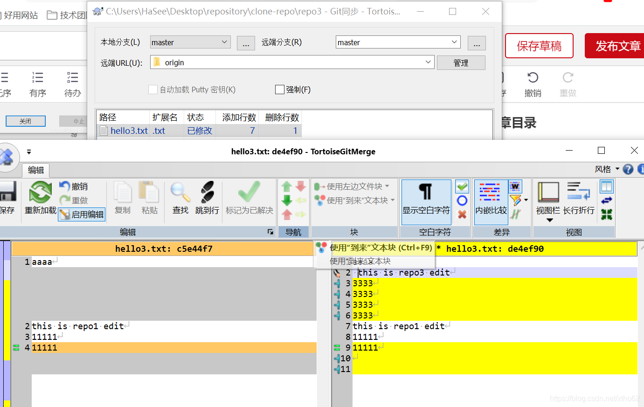Open Go to line (跳到行) footprints icon

(x=207, y=198)
